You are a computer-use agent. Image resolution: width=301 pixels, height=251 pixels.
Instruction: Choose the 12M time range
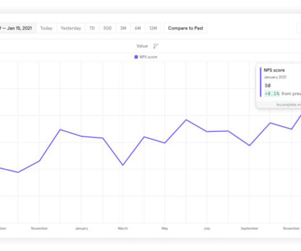click(153, 28)
